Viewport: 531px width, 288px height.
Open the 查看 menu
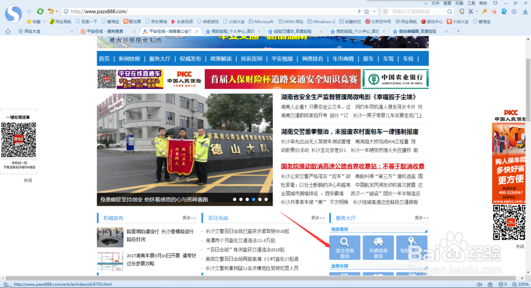pyautogui.click(x=447, y=3)
